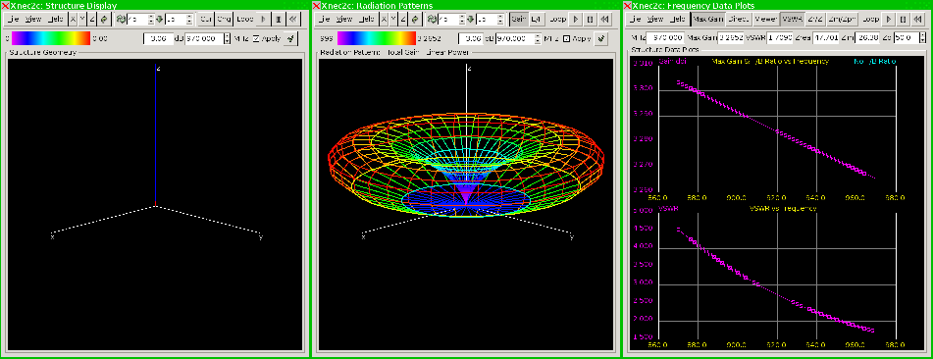Image resolution: width=933 pixels, height=359 pixels.
Task: Pause frequency loop in Frequency Data Plots
Action: tap(903, 19)
